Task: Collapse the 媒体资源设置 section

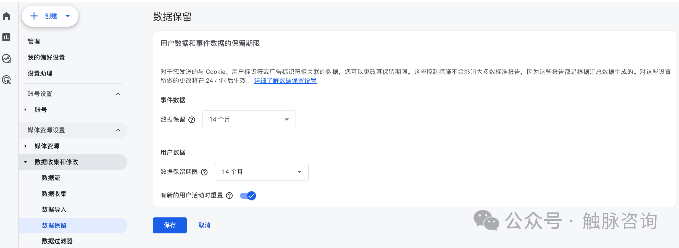Action: [x=118, y=130]
